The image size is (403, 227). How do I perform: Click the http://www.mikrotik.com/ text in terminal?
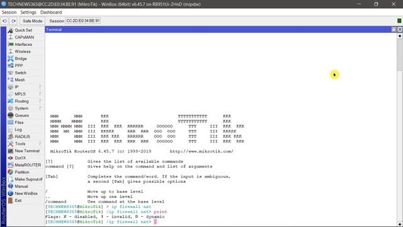pyautogui.click(x=201, y=151)
